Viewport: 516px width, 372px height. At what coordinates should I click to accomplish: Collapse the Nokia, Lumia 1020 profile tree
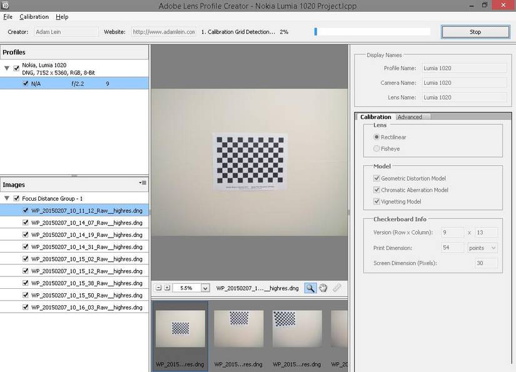[x=7, y=68]
